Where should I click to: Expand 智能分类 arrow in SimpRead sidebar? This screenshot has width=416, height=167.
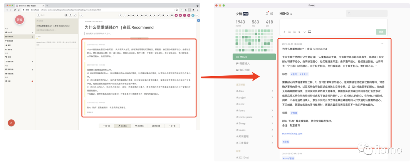point(32,62)
